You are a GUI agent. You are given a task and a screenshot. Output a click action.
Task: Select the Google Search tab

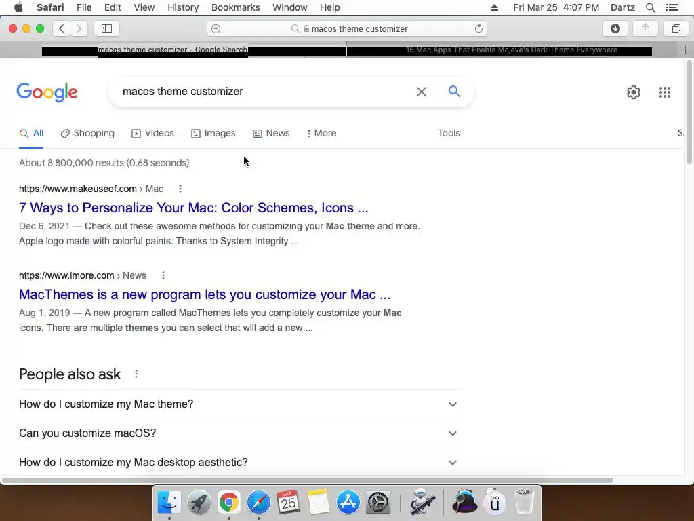[x=173, y=50]
